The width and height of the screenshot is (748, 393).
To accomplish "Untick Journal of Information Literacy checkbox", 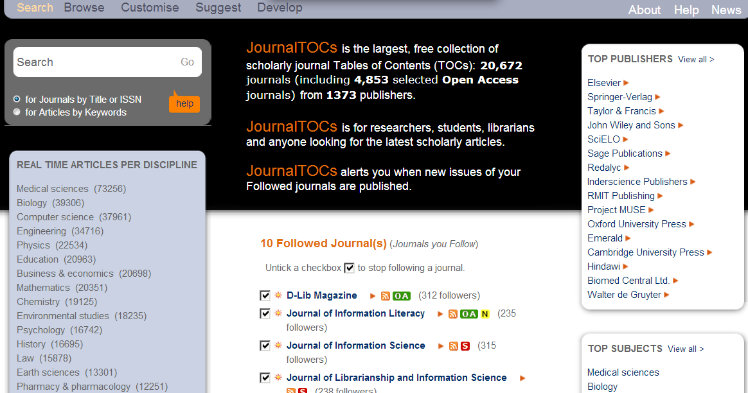I will click(x=265, y=313).
